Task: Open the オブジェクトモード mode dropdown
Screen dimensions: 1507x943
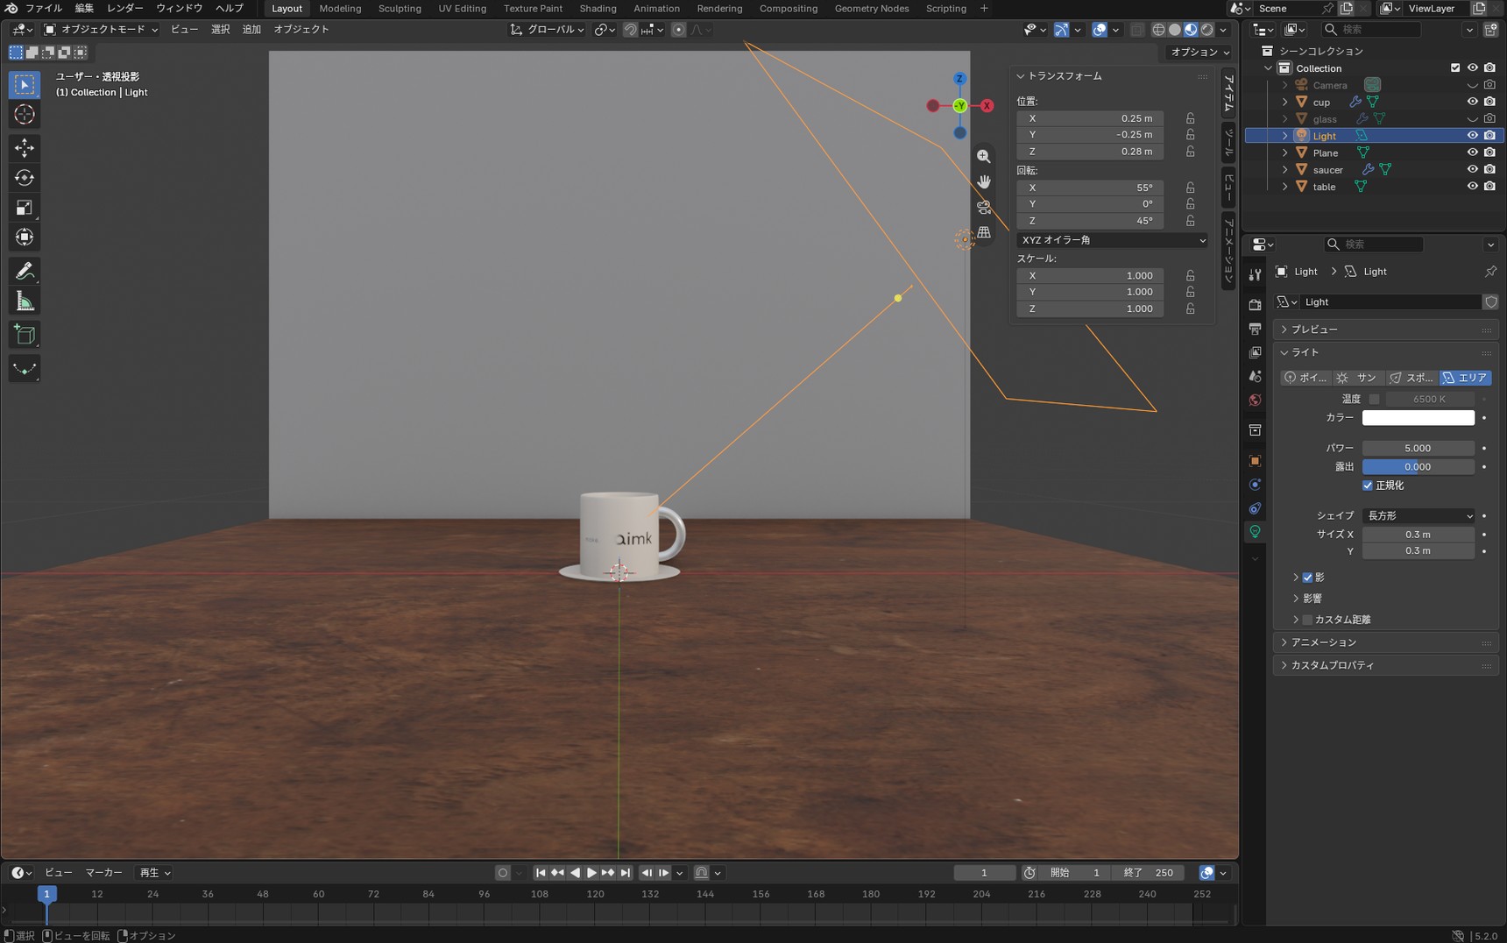Action: [102, 30]
